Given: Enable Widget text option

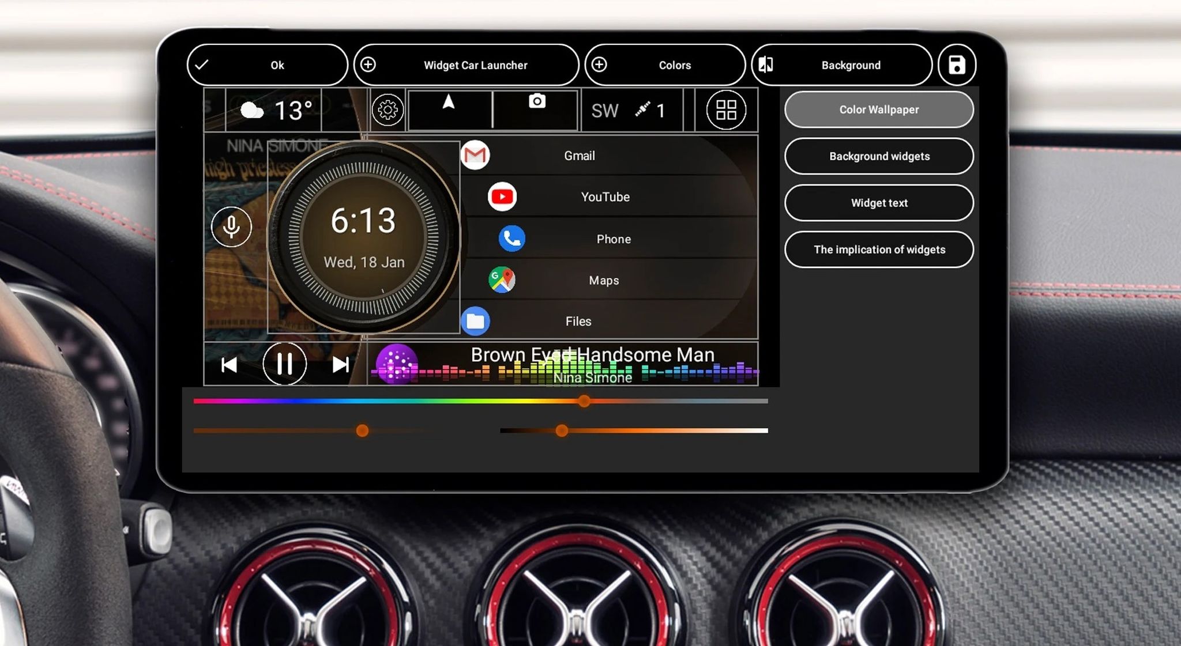Looking at the screenshot, I should point(878,203).
